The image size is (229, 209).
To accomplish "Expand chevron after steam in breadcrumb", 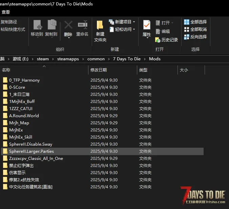I will (x=53, y=59).
